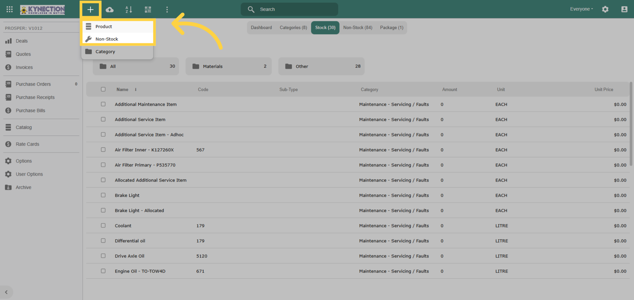Open the settings gear in top bar
Image resolution: width=634 pixels, height=300 pixels.
(605, 9)
